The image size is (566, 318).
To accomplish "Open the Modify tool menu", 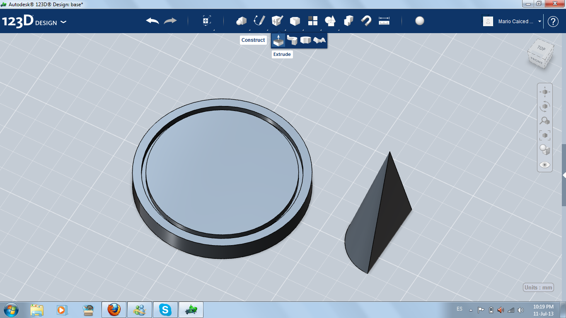I will click(295, 21).
